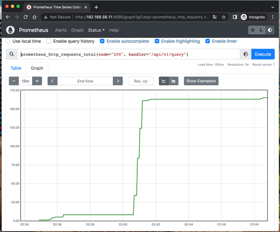Click the 02:34 x-axis label
280x232 pixels.
(x=24, y=224)
